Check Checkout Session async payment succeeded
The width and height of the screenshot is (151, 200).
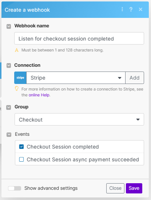(x=21, y=159)
